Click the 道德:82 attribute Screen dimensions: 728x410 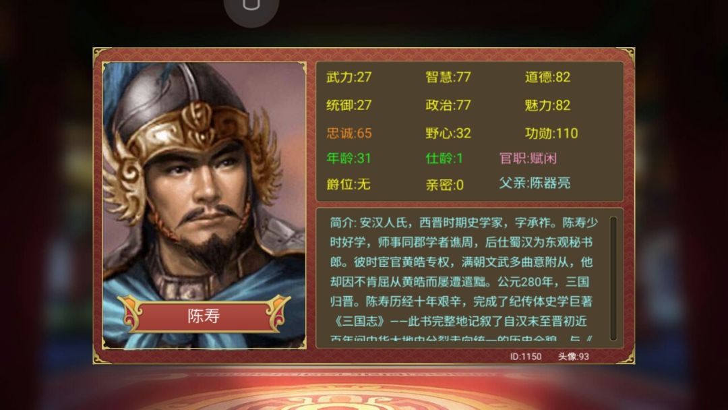547,77
